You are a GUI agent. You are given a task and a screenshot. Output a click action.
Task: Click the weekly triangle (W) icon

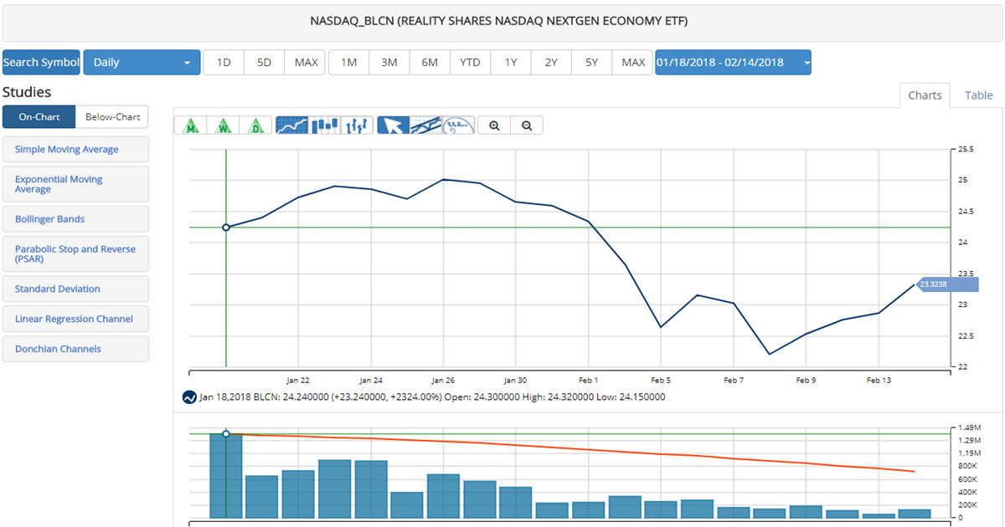pos(224,125)
